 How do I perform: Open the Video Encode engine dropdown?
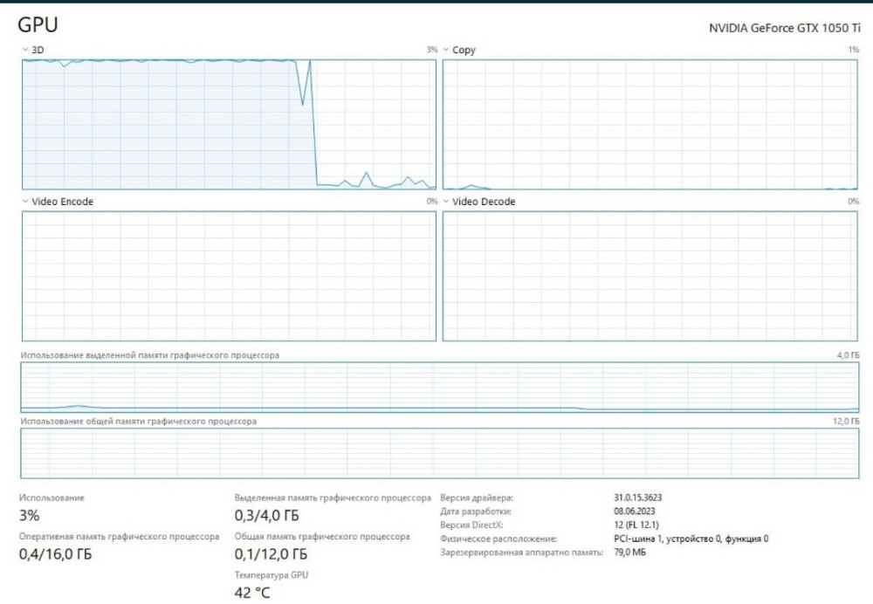(x=24, y=202)
